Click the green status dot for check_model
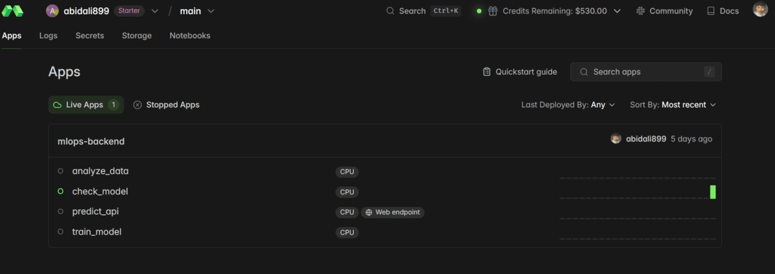 tap(61, 191)
